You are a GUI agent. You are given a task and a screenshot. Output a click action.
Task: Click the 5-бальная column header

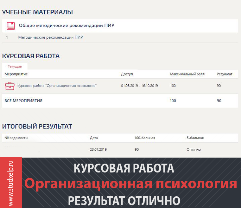[x=195, y=138]
